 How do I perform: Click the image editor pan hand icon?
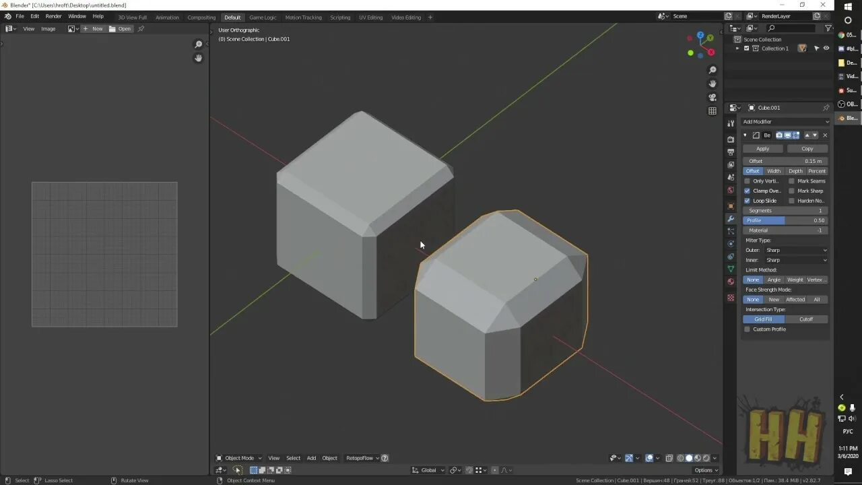click(199, 58)
